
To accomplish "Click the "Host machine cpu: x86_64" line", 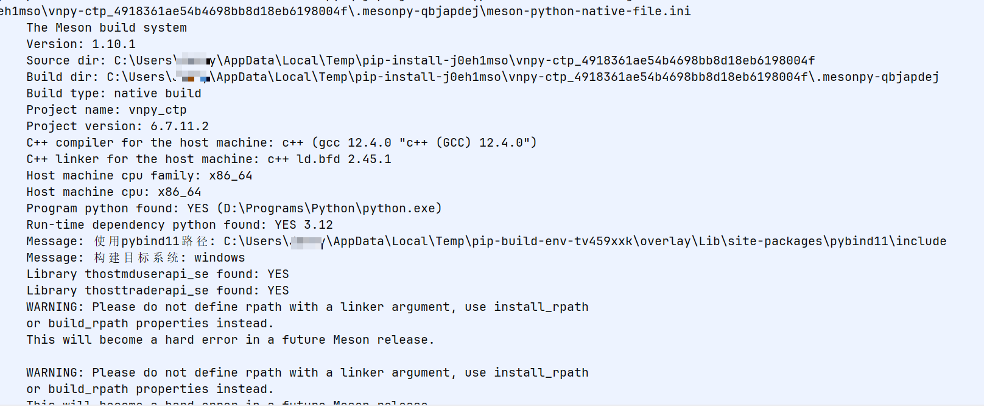I will tap(114, 192).
